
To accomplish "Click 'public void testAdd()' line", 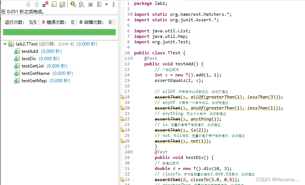I will [174, 64].
